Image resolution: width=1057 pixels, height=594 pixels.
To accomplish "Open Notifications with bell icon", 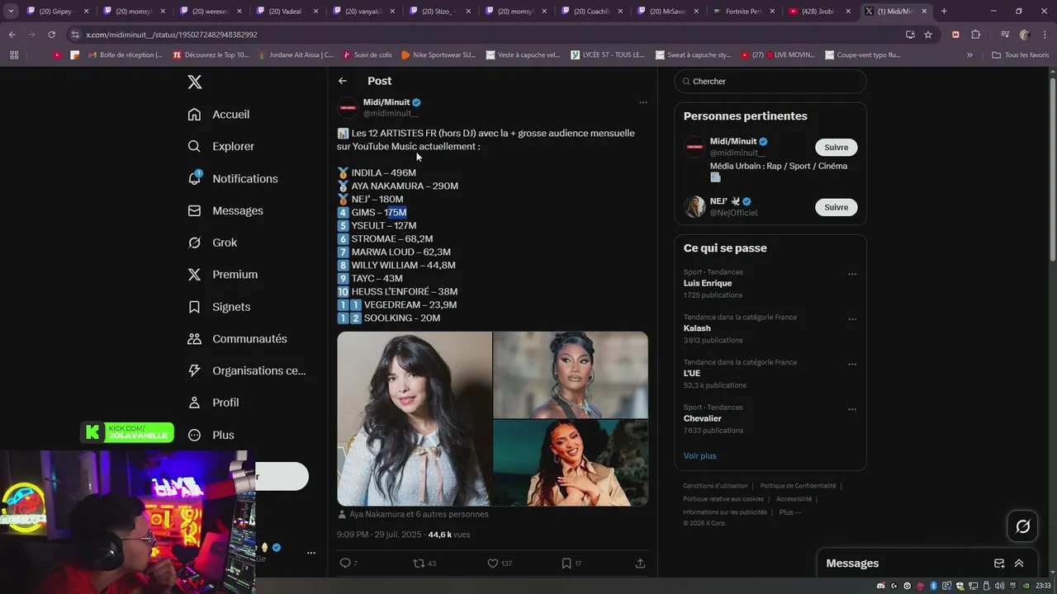I will tap(233, 178).
